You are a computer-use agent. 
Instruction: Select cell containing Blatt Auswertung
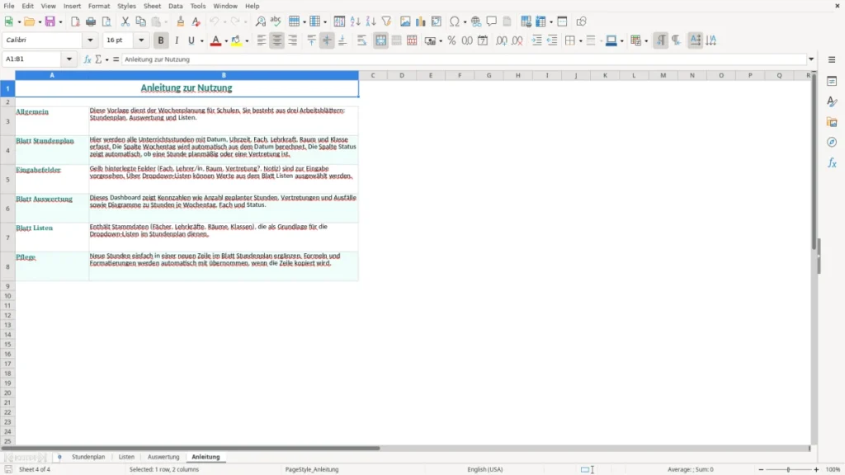[x=52, y=208]
